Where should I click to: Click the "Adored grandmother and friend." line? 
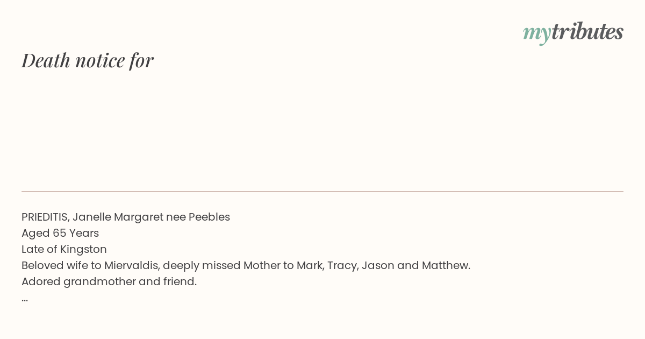pyautogui.click(x=109, y=282)
